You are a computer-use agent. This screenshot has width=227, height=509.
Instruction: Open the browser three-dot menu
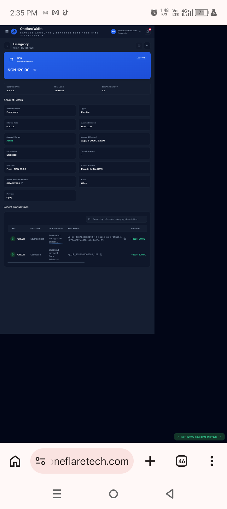tap(212, 461)
